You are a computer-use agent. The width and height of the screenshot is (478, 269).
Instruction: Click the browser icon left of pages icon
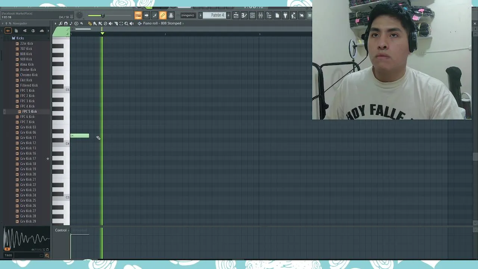(269, 15)
